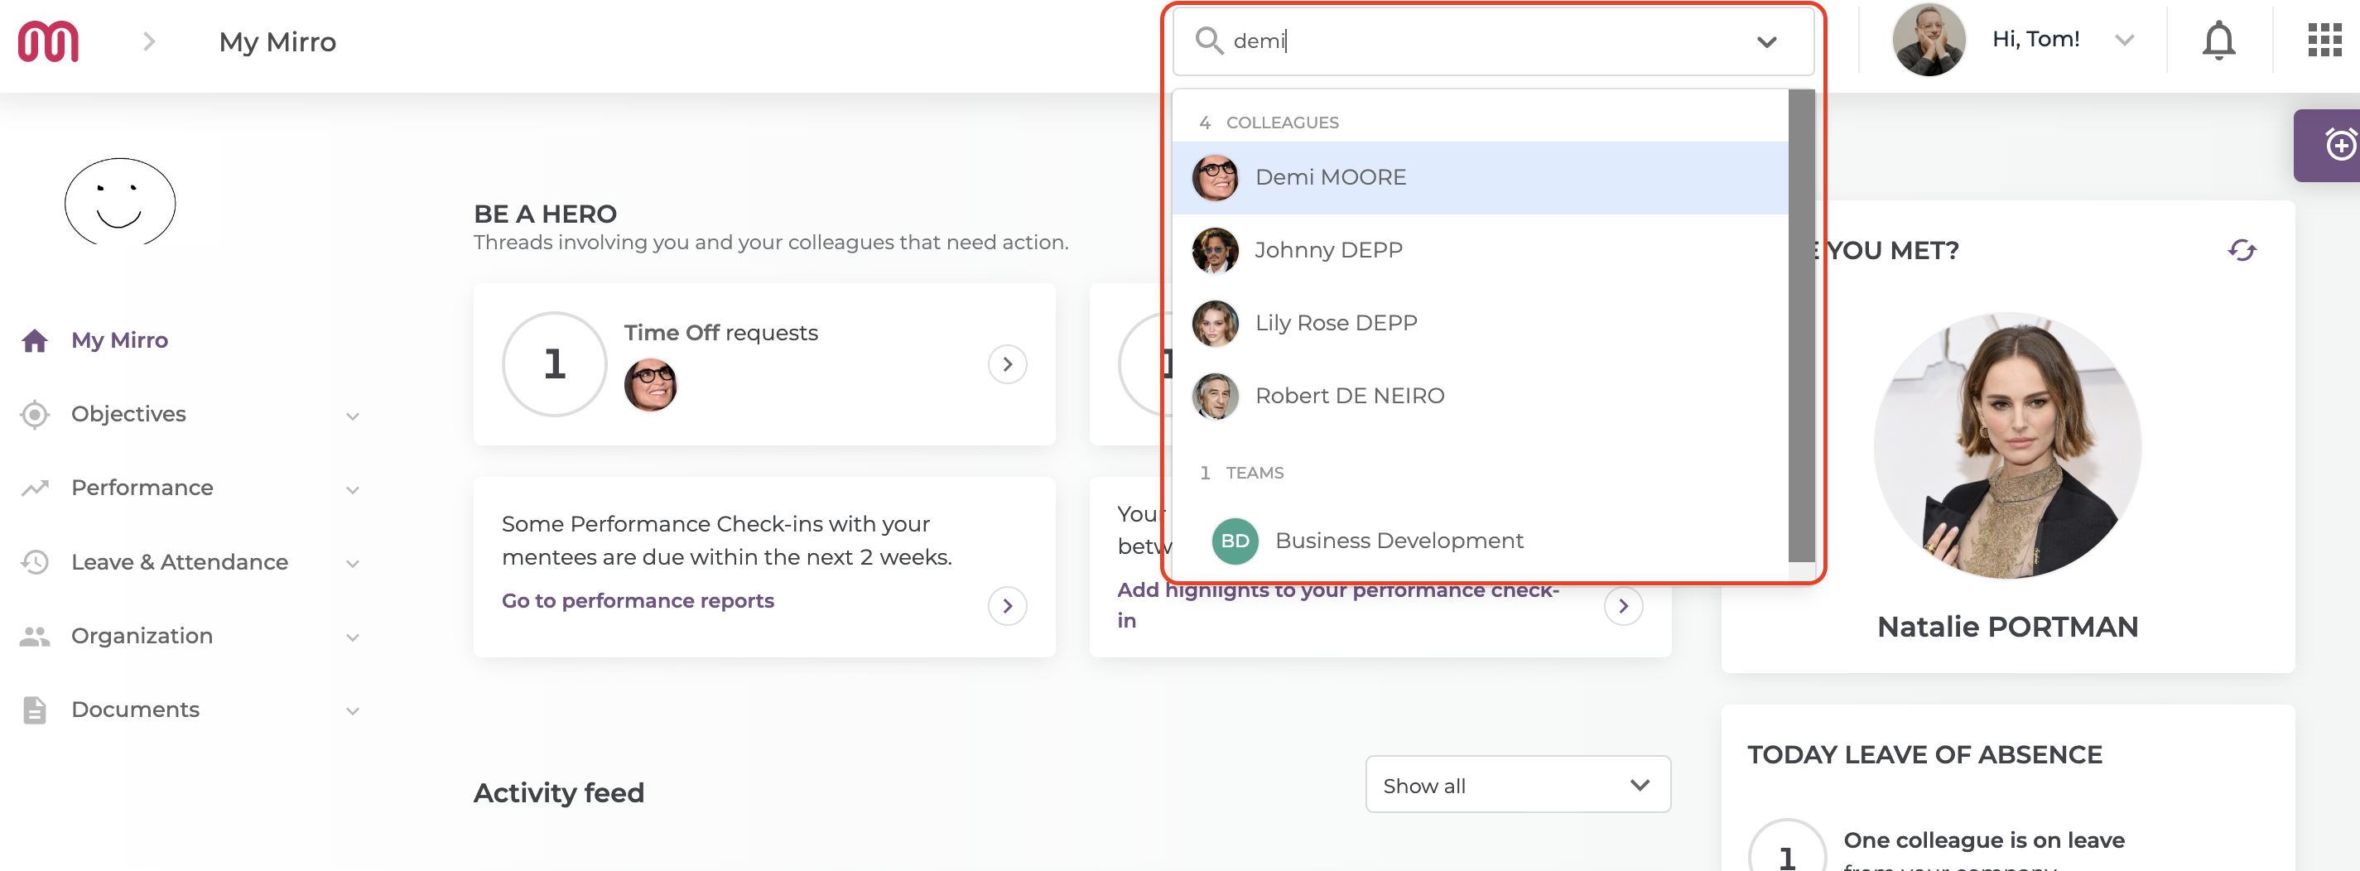Viewport: 2360px width, 871px height.
Task: Click the search results scrollbar
Action: click(1800, 325)
